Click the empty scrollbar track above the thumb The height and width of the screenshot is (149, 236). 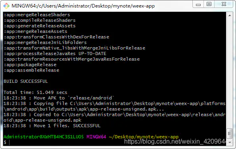230,73
